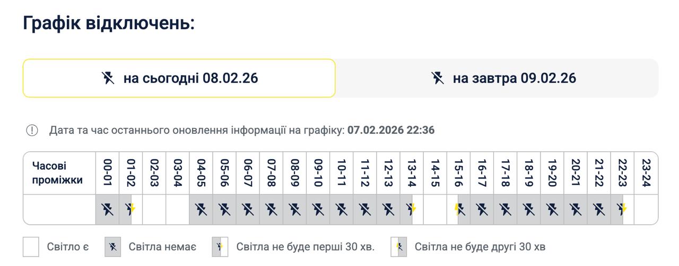The width and height of the screenshot is (679, 266).
Task: Click the empty 02-03 power-on cell
Action: click(154, 209)
